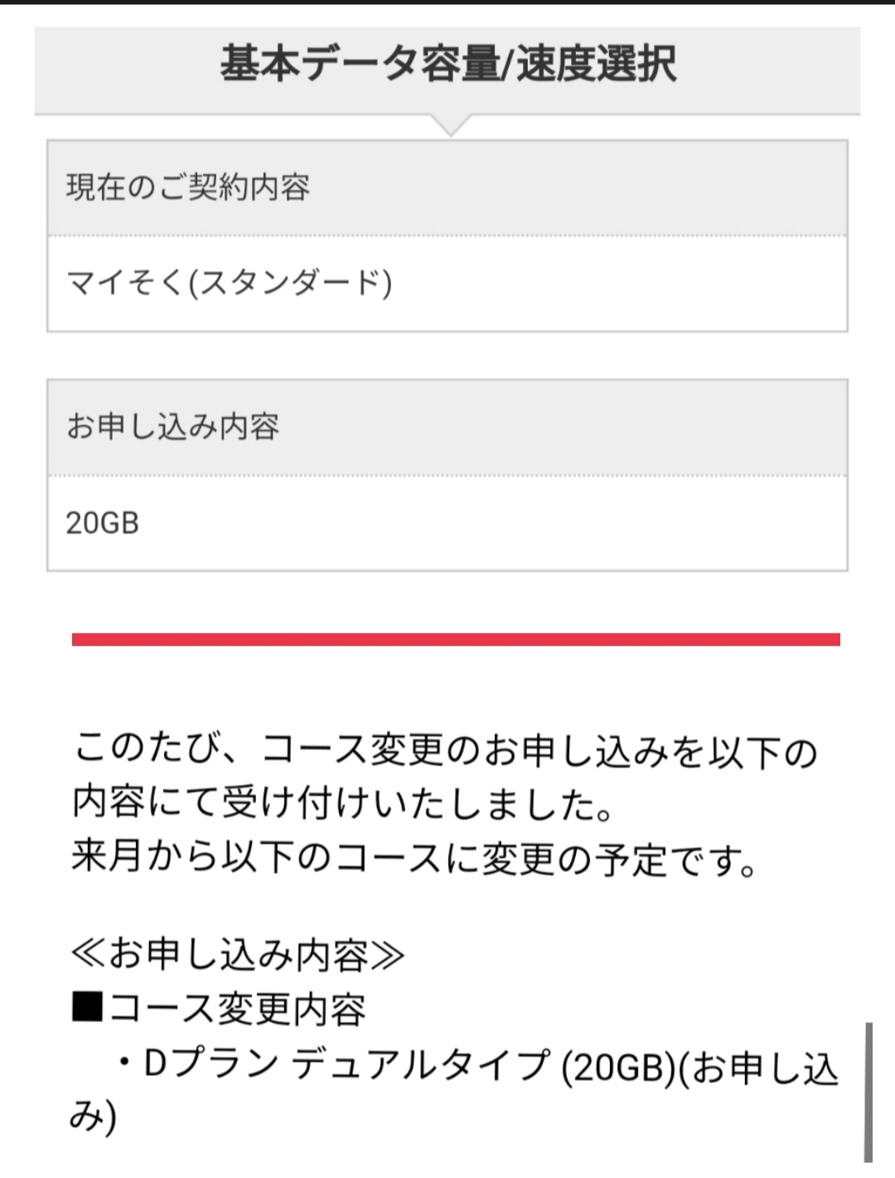Click the dark bar at page top
Image resolution: width=895 pixels, height=1178 pixels.
[447, 2]
